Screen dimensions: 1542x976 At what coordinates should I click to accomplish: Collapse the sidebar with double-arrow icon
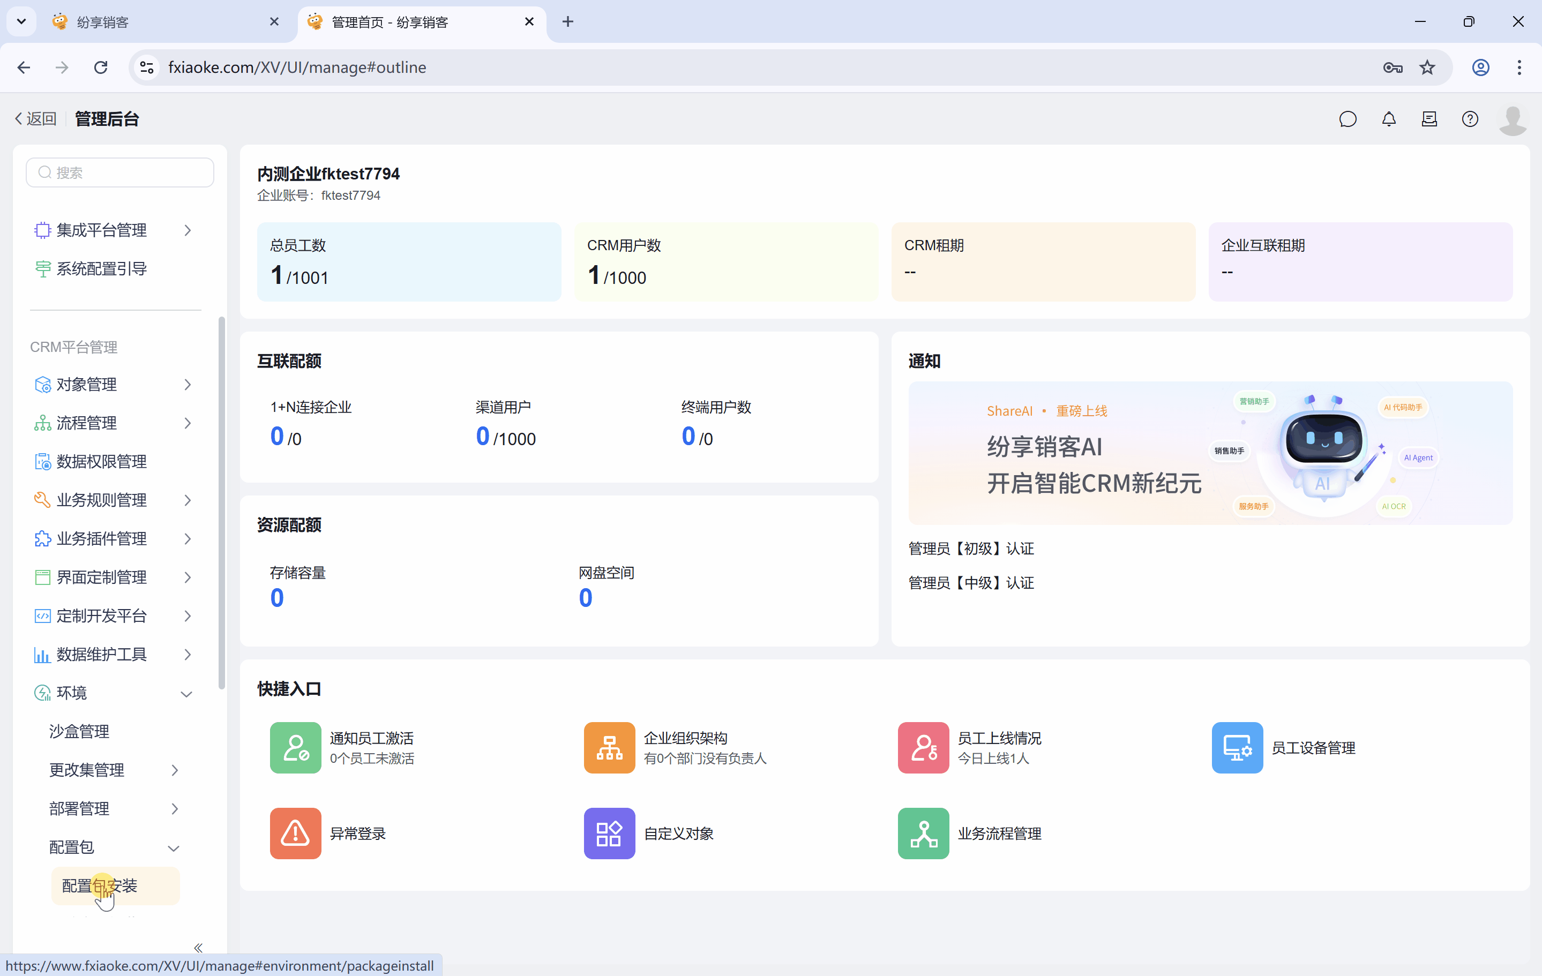point(198,947)
